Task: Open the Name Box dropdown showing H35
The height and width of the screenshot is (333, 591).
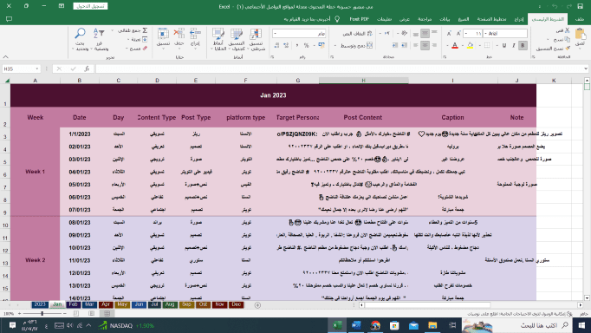Action: [x=36, y=69]
